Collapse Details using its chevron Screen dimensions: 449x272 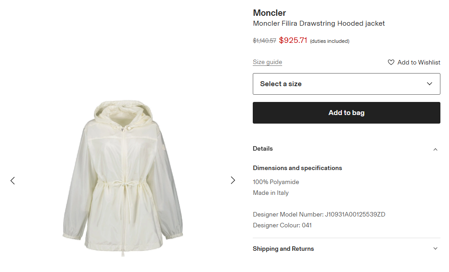[435, 149]
